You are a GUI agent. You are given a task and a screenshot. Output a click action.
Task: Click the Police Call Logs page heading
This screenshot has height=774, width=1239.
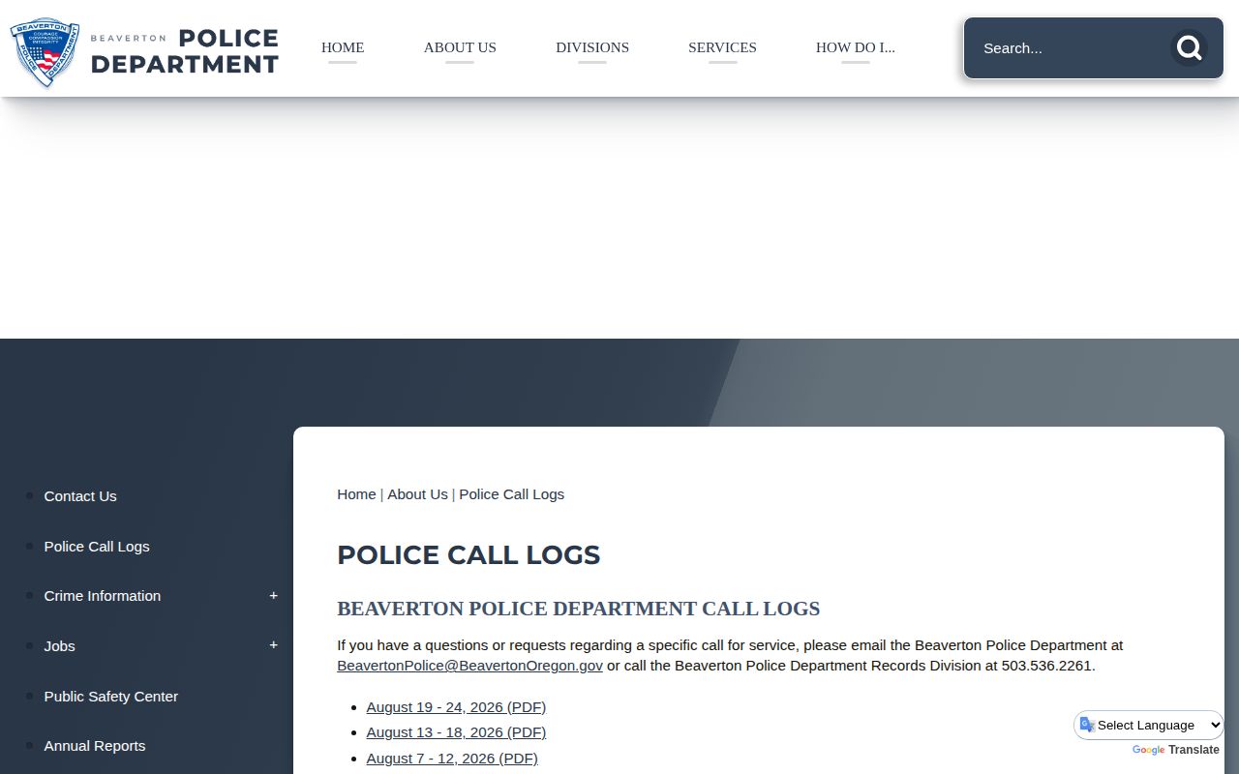468,554
